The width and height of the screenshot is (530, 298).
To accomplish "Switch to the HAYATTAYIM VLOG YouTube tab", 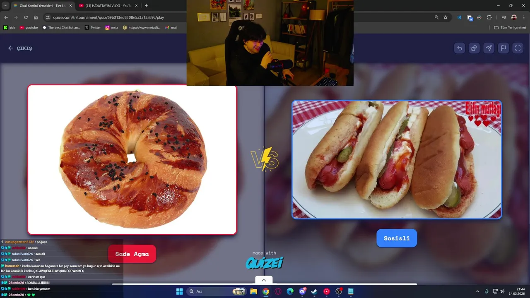I will (x=108, y=5).
